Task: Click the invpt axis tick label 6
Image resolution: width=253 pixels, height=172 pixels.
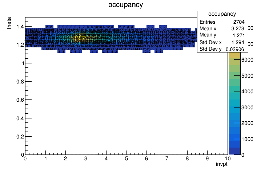Action: [x=146, y=159]
